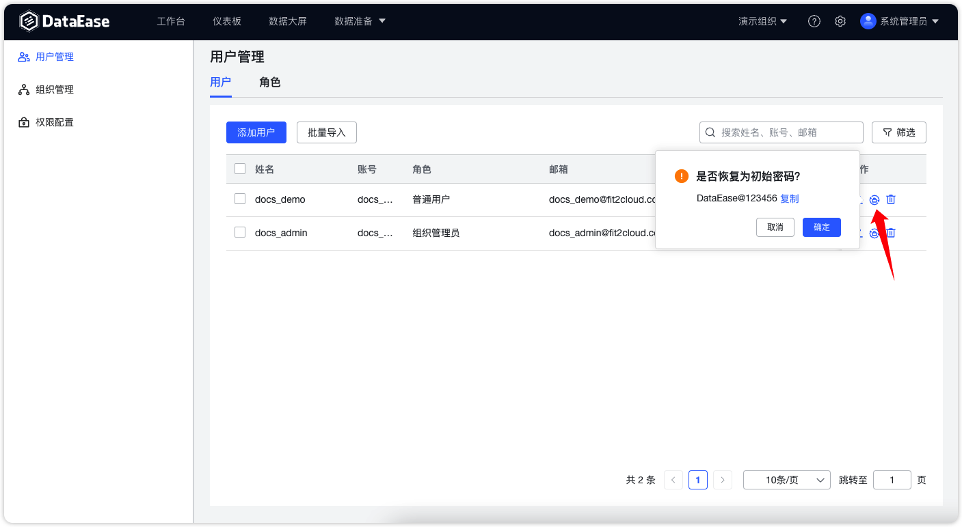Screen dimensions: 962x527
Task: Tick the docs_admin row checkbox
Action: (240, 232)
